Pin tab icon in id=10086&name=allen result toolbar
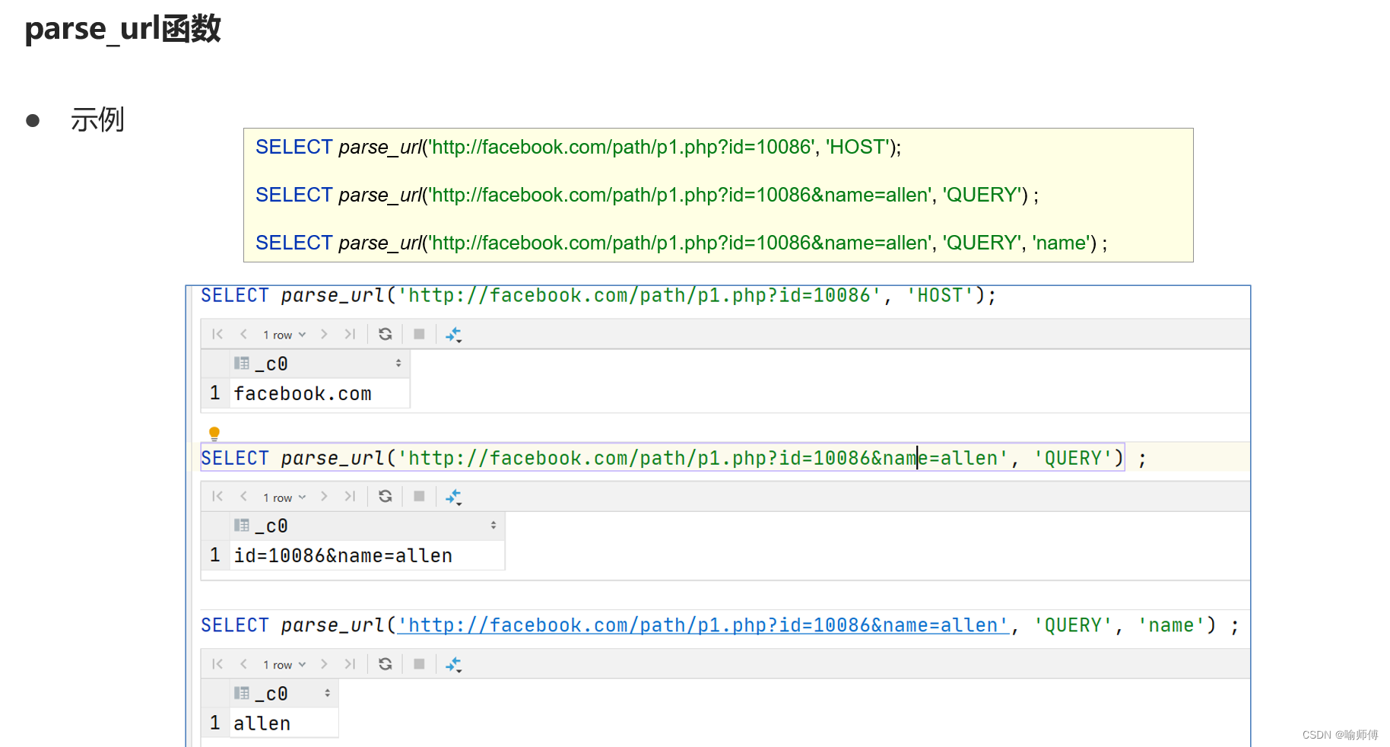This screenshot has width=1390, height=747. click(454, 497)
